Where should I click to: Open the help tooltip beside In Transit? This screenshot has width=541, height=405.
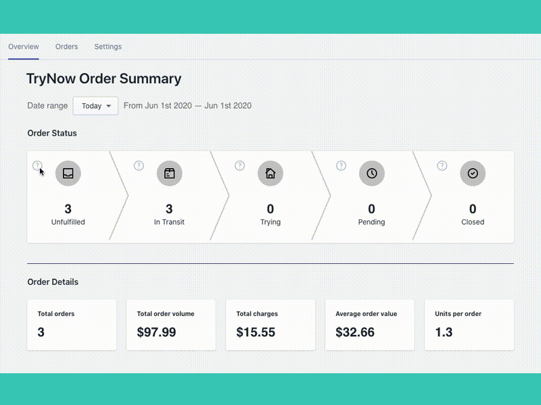[x=139, y=165]
